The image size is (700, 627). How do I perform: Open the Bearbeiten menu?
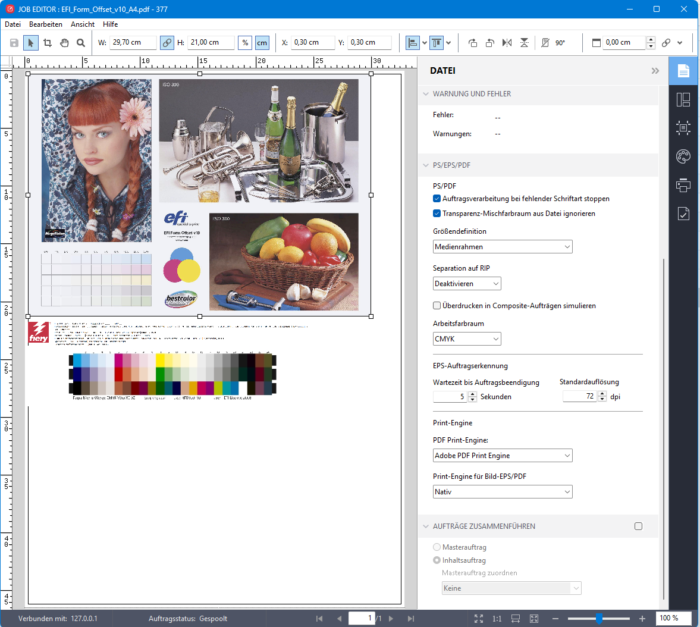[x=46, y=24]
